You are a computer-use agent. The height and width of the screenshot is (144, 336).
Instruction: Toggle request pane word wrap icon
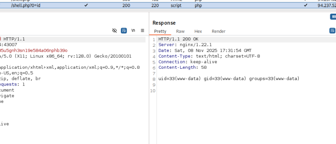pos(124,31)
